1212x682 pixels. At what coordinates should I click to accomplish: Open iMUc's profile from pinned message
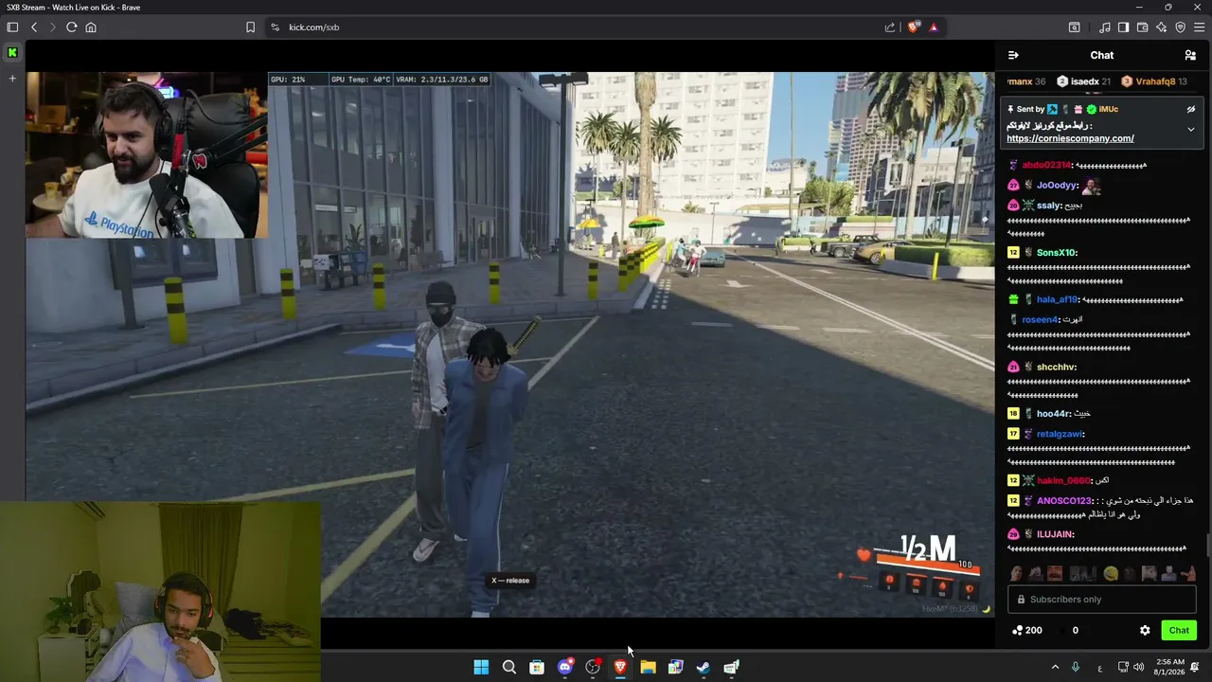pyautogui.click(x=1108, y=110)
